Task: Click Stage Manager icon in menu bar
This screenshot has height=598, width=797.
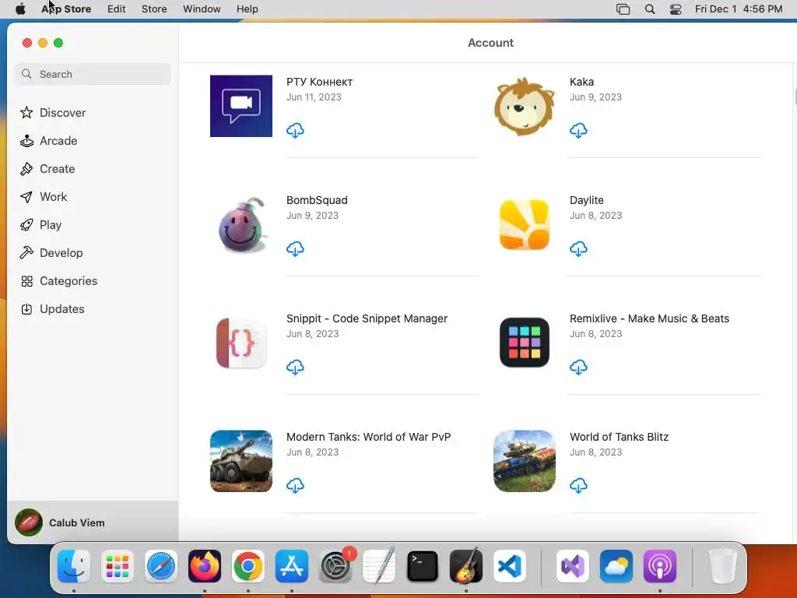Action: tap(623, 9)
